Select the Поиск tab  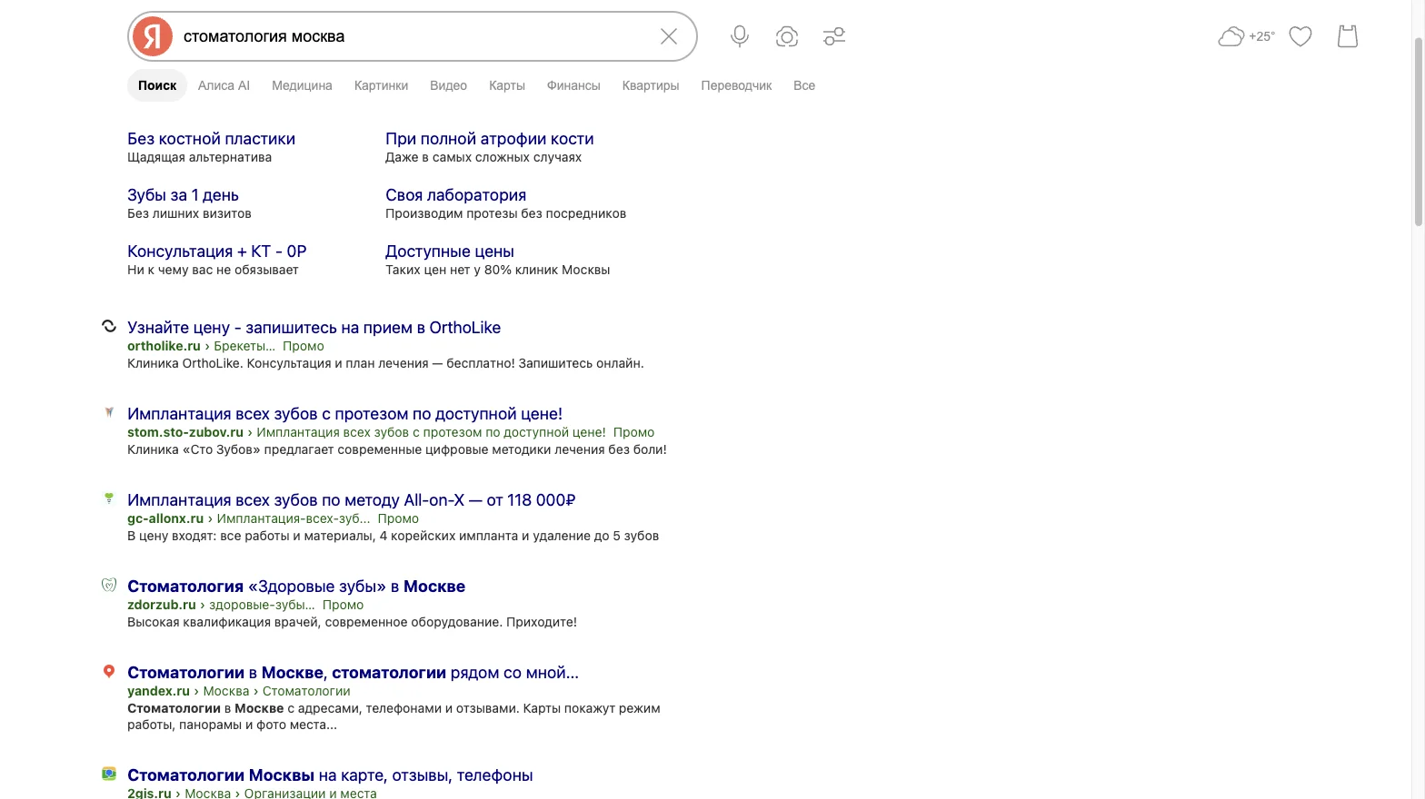coord(157,85)
